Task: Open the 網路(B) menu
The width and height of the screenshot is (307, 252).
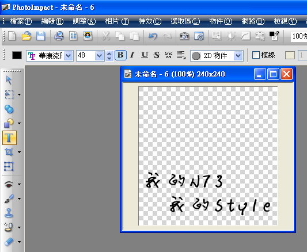Action: [x=253, y=21]
